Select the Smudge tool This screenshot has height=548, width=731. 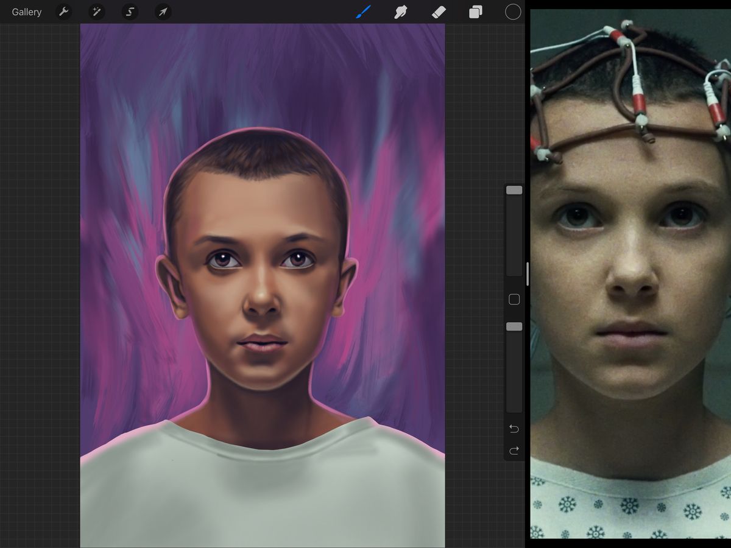400,12
